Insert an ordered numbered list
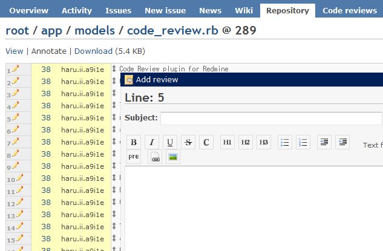Viewport: 383px width, 251px height. pos(303,142)
